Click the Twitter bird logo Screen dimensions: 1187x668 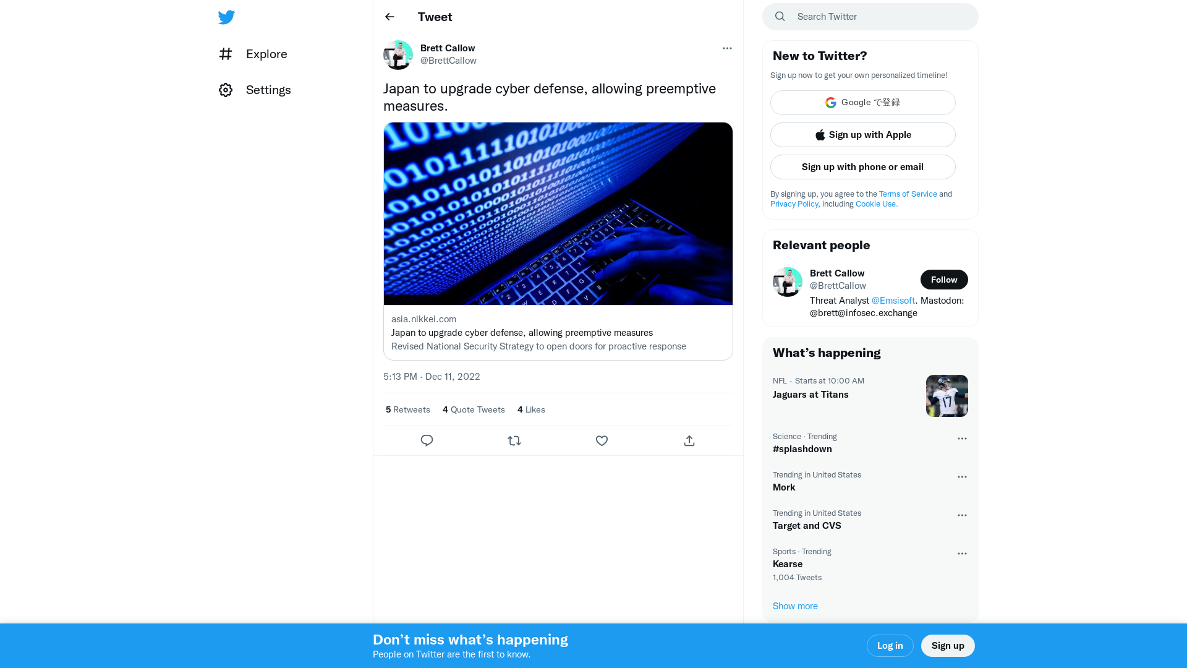click(226, 17)
